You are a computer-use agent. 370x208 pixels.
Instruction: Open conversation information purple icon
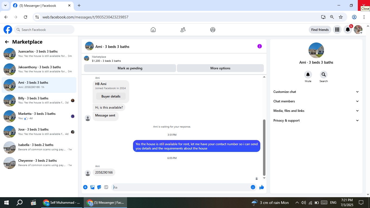(x=259, y=46)
